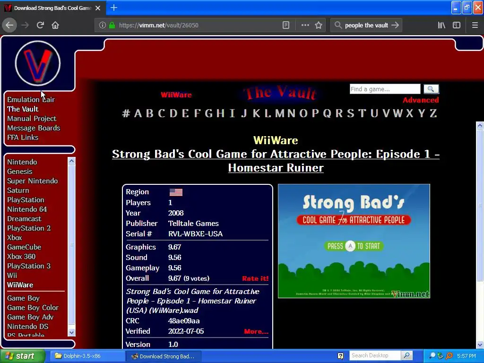Select PlayStation 2 in the systems list

click(x=29, y=228)
